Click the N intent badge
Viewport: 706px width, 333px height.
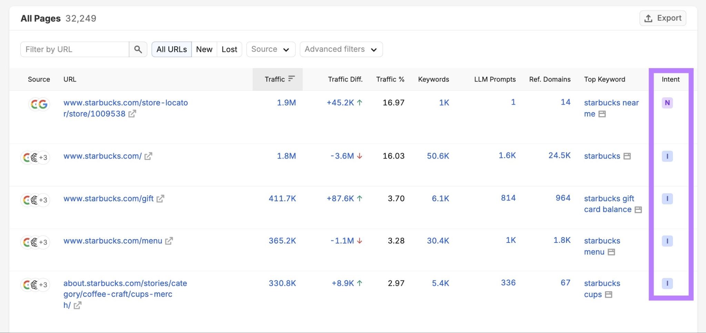667,103
